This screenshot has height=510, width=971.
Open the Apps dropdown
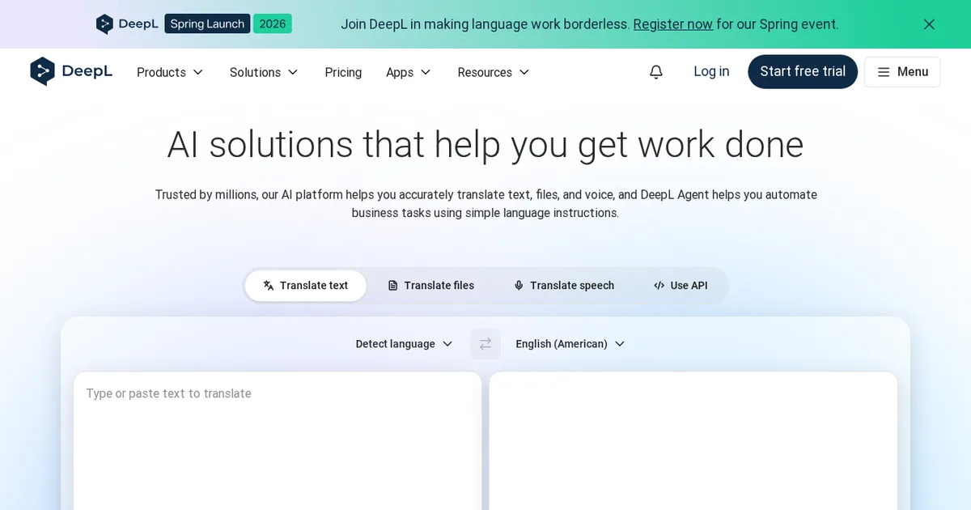(409, 72)
